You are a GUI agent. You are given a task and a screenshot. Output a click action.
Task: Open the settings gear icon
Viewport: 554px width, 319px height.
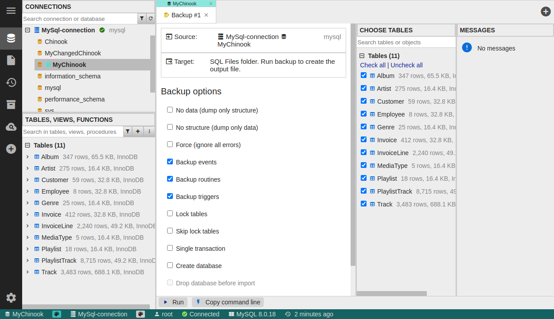tap(11, 298)
